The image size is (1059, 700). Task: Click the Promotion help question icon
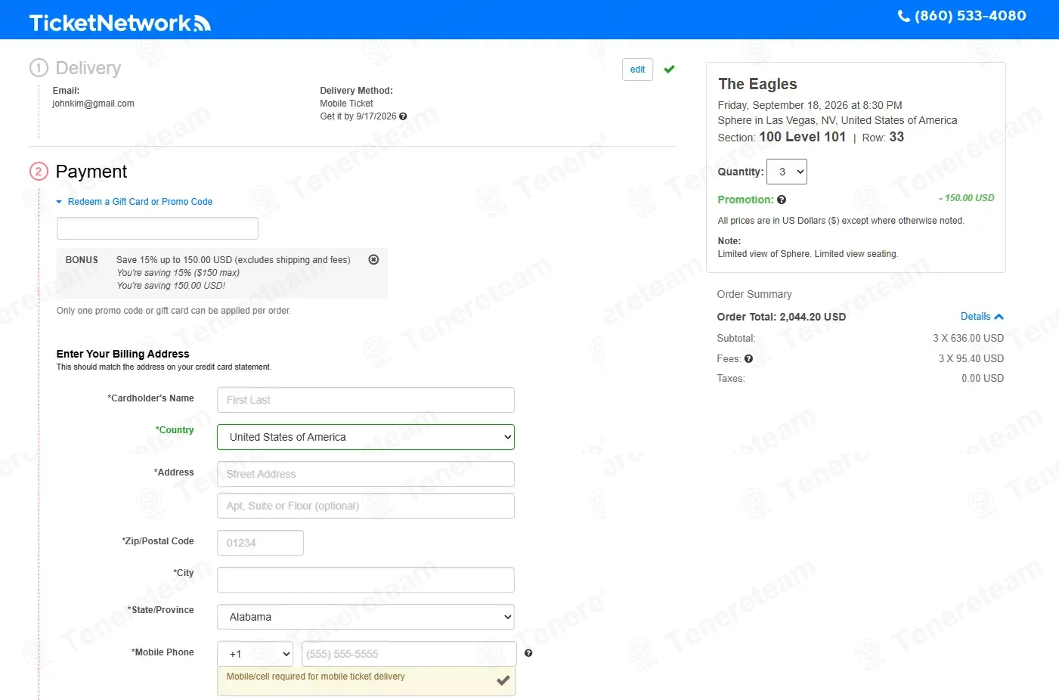point(782,200)
